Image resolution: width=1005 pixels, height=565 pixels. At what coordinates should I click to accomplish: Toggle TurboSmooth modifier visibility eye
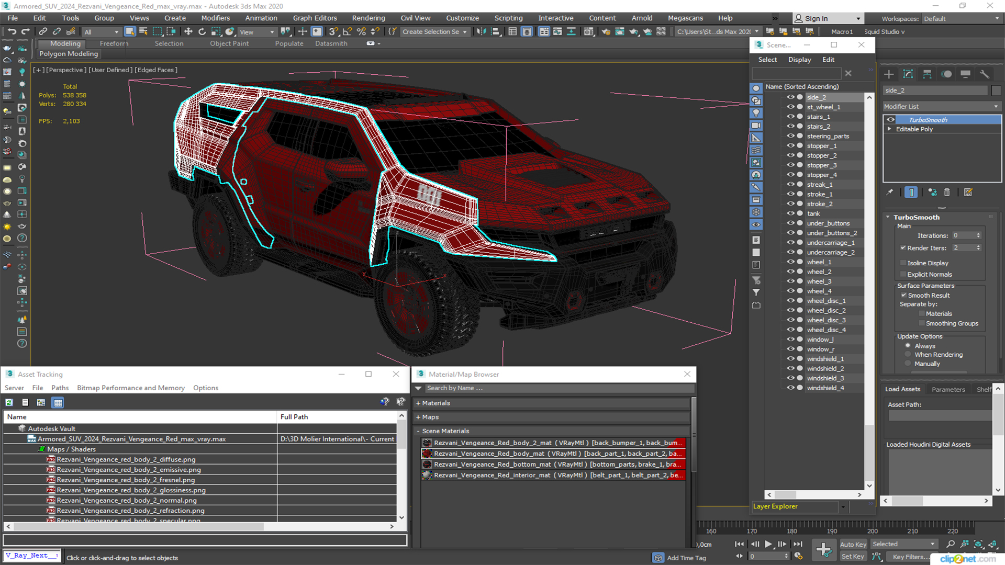[890, 120]
